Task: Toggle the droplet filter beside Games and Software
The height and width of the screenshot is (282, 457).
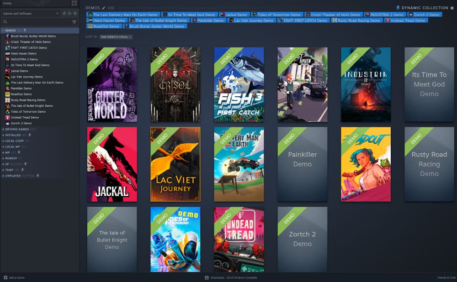Action: click(64, 13)
